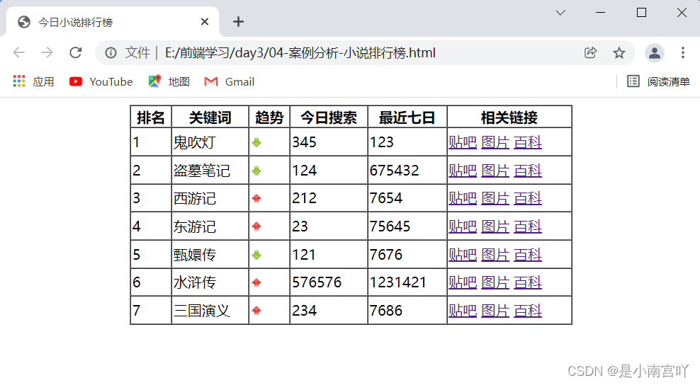Bookmark this page with star icon
Screen dimensions: 700x385
pyautogui.click(x=619, y=52)
